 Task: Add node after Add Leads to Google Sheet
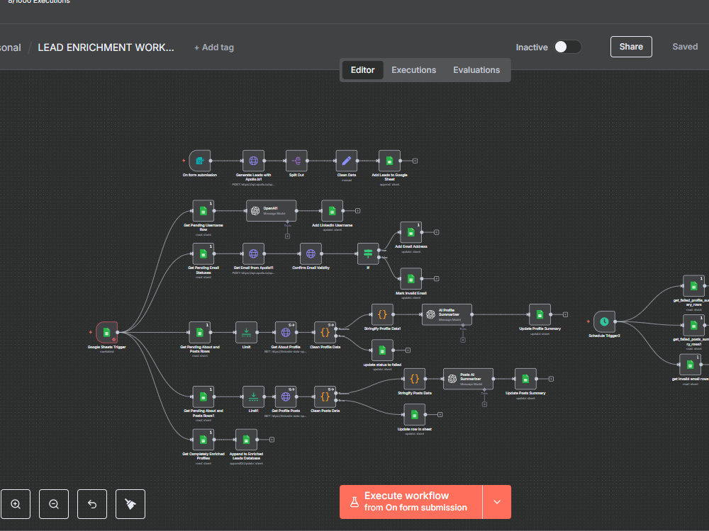(415, 161)
